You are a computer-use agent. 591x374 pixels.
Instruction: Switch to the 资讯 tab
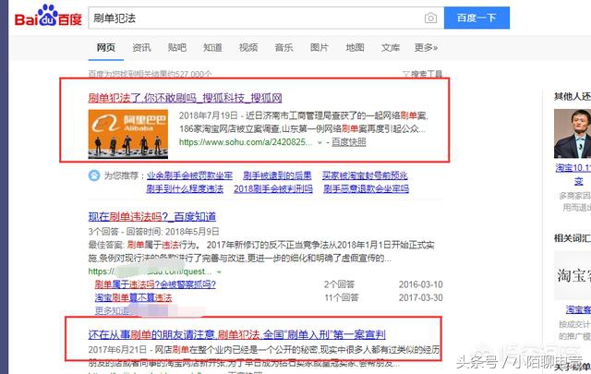(141, 47)
